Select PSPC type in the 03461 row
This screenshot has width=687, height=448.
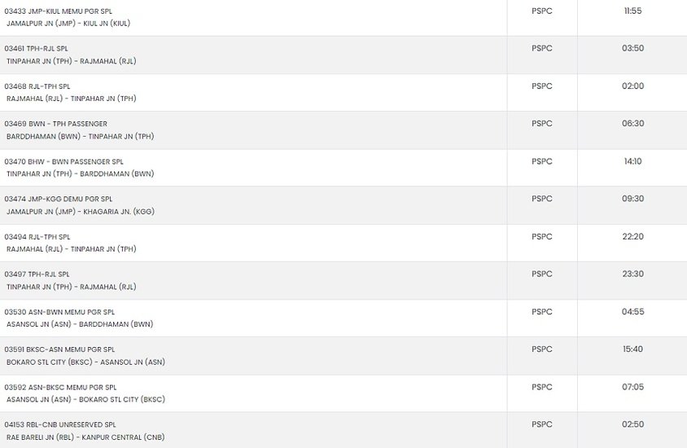pyautogui.click(x=542, y=49)
